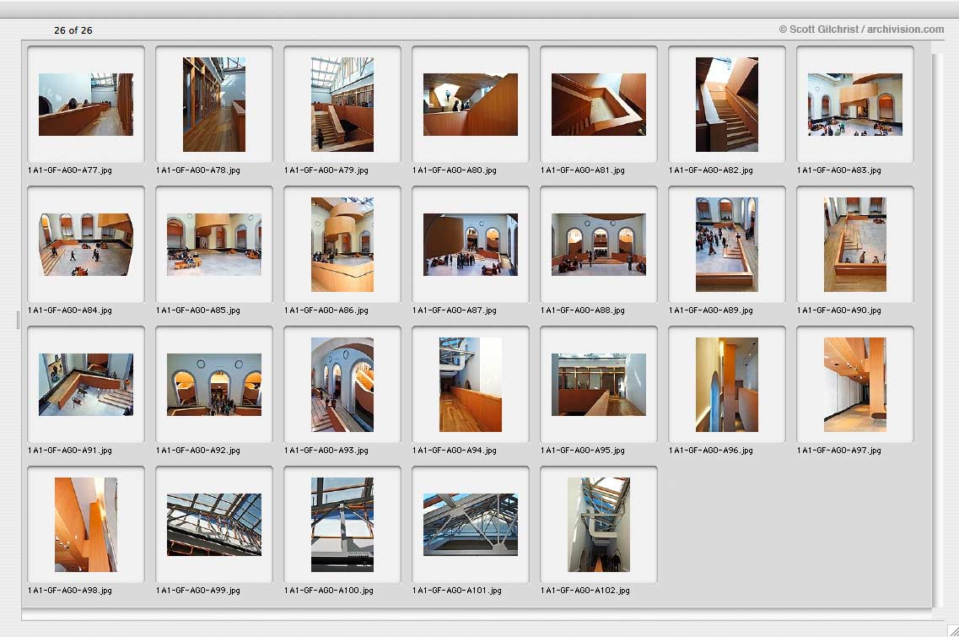
Task: Select thumbnail 1A1-GF-AGO-A92.jpg with arches
Action: point(214,384)
